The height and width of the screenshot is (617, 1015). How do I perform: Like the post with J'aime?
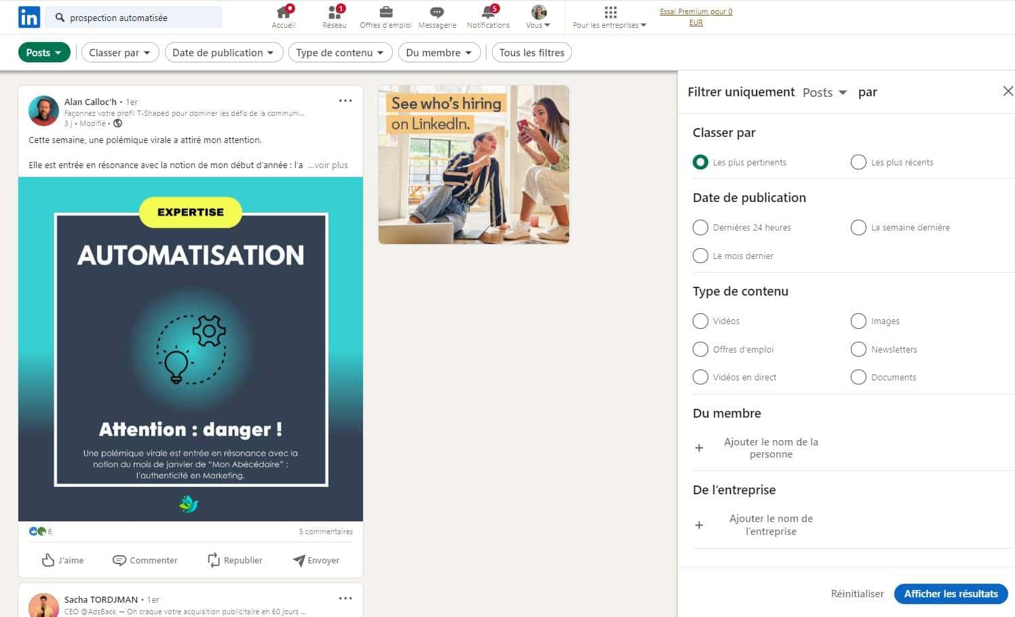tap(63, 560)
